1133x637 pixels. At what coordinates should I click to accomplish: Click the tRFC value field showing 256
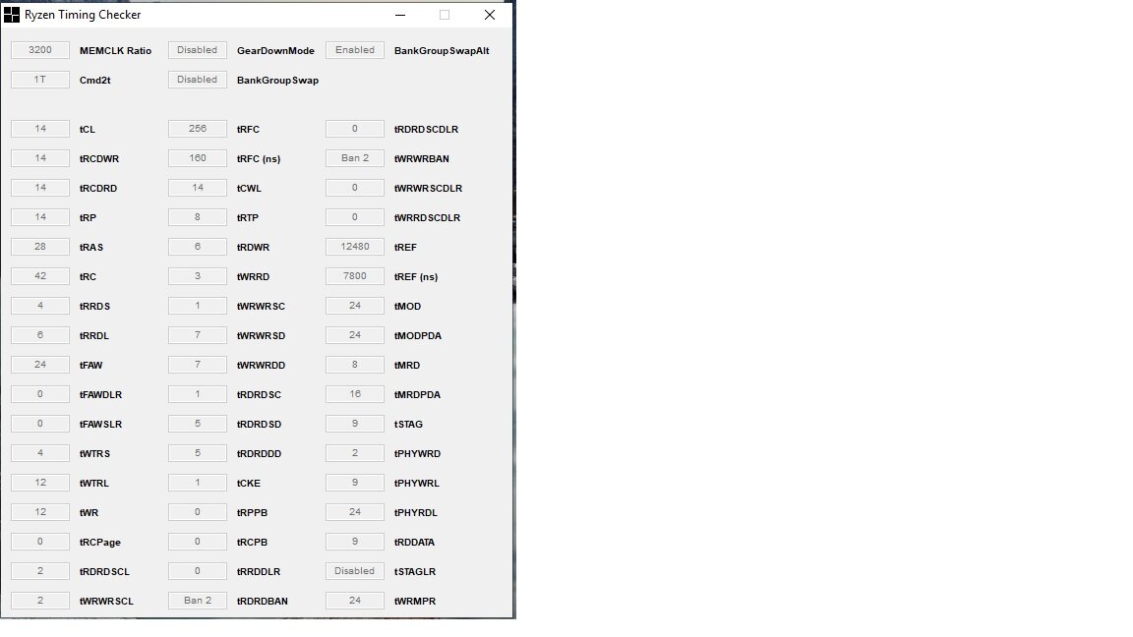198,129
